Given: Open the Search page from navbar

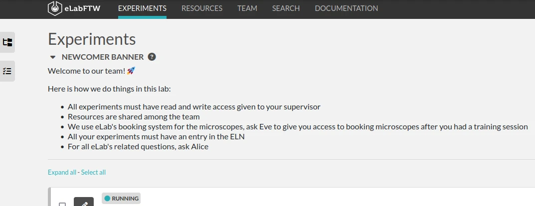Looking at the screenshot, I should click(x=286, y=8).
